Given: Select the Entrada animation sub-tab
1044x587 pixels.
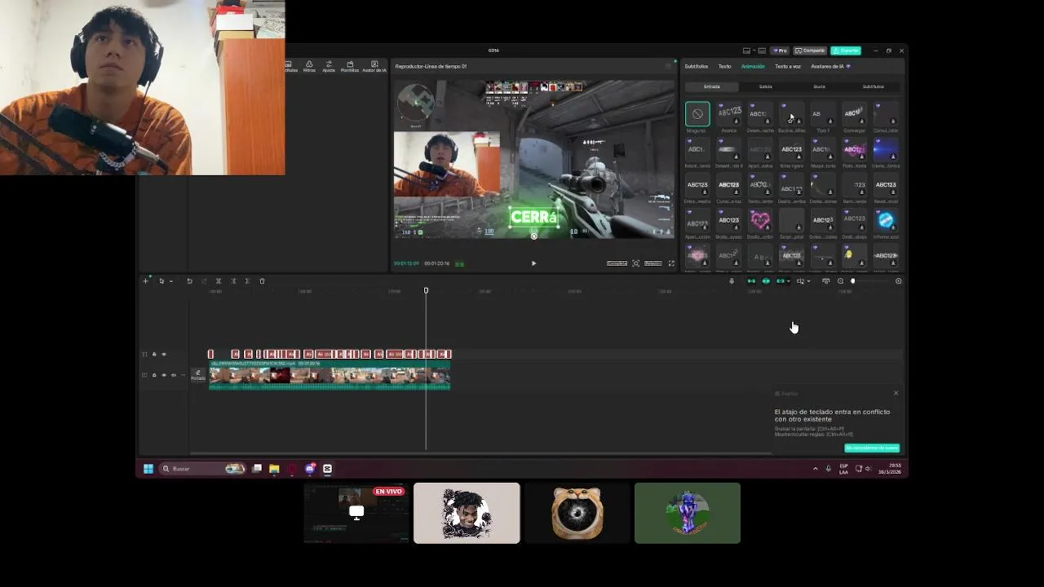Looking at the screenshot, I should tap(712, 86).
